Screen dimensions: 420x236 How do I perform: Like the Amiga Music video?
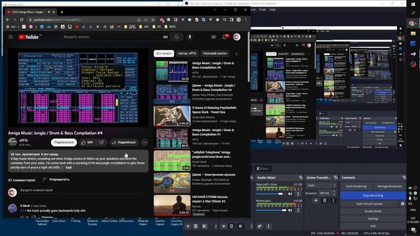coord(87,142)
